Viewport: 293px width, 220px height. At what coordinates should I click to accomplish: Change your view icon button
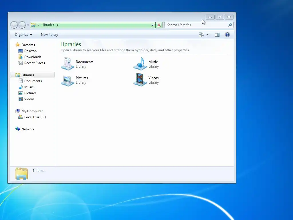(201, 35)
